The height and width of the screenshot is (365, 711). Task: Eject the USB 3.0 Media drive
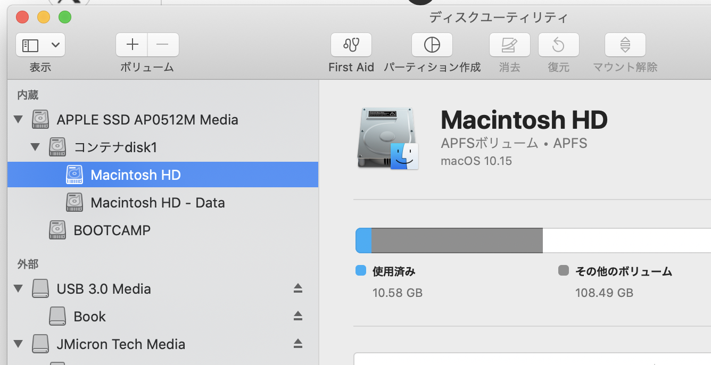tap(298, 288)
